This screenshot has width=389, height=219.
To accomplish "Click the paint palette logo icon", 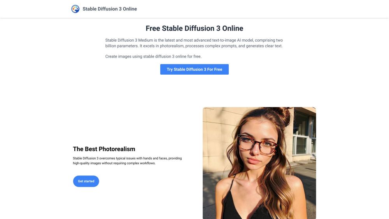I will click(x=75, y=9).
